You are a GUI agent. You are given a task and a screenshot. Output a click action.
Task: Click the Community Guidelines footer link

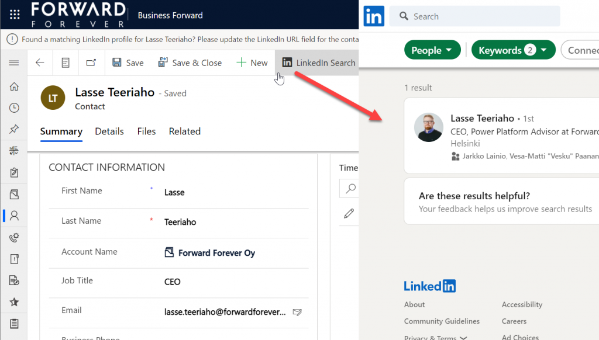tap(442, 321)
